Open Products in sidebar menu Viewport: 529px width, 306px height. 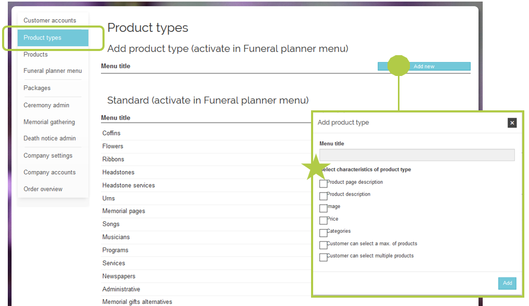click(x=36, y=54)
